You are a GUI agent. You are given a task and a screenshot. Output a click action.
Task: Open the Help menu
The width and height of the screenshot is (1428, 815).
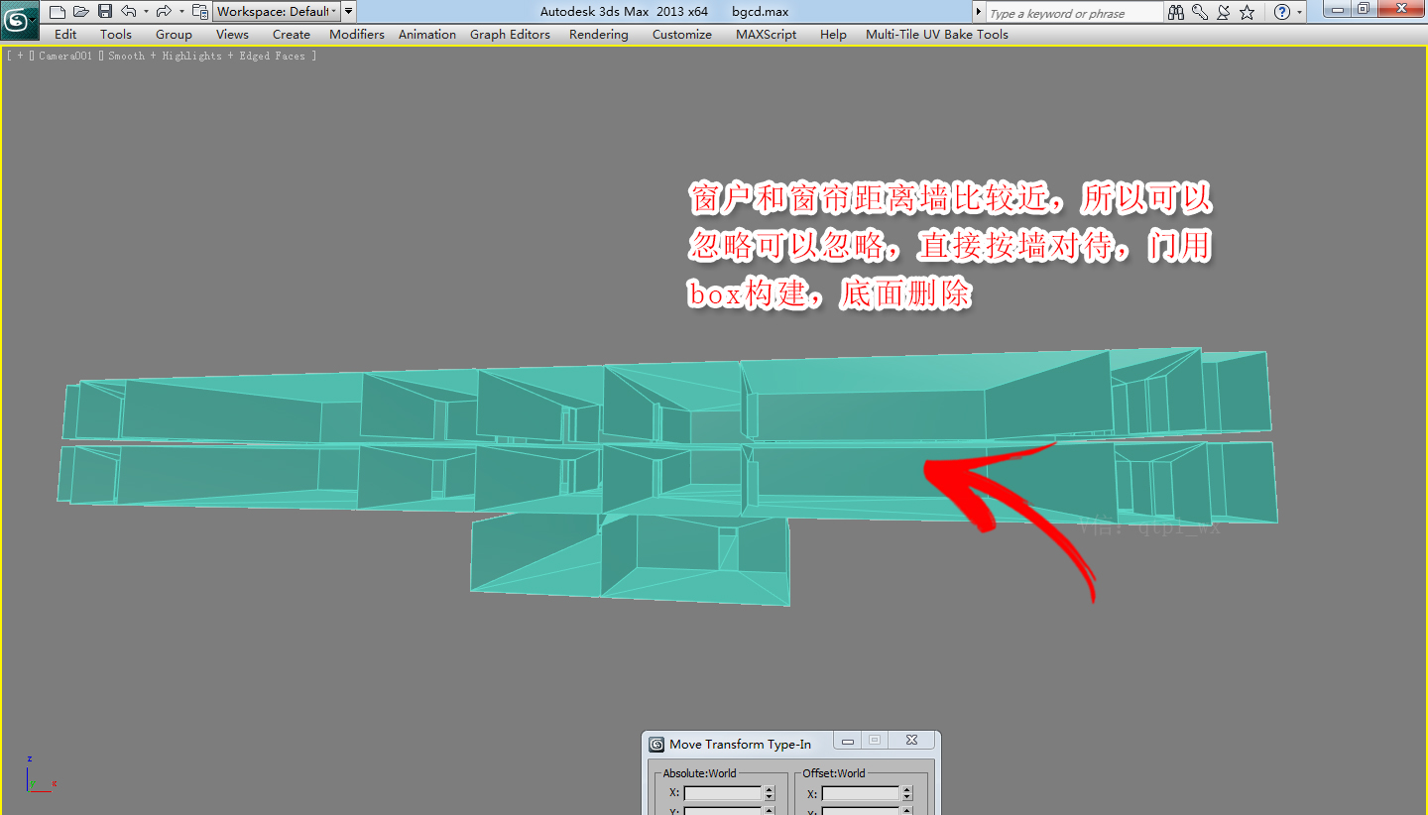(x=834, y=34)
